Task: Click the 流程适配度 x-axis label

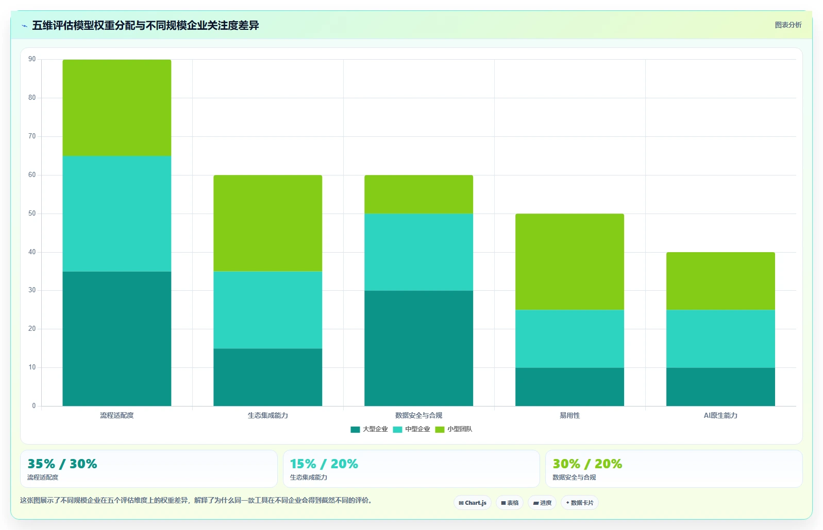Action: pos(117,415)
